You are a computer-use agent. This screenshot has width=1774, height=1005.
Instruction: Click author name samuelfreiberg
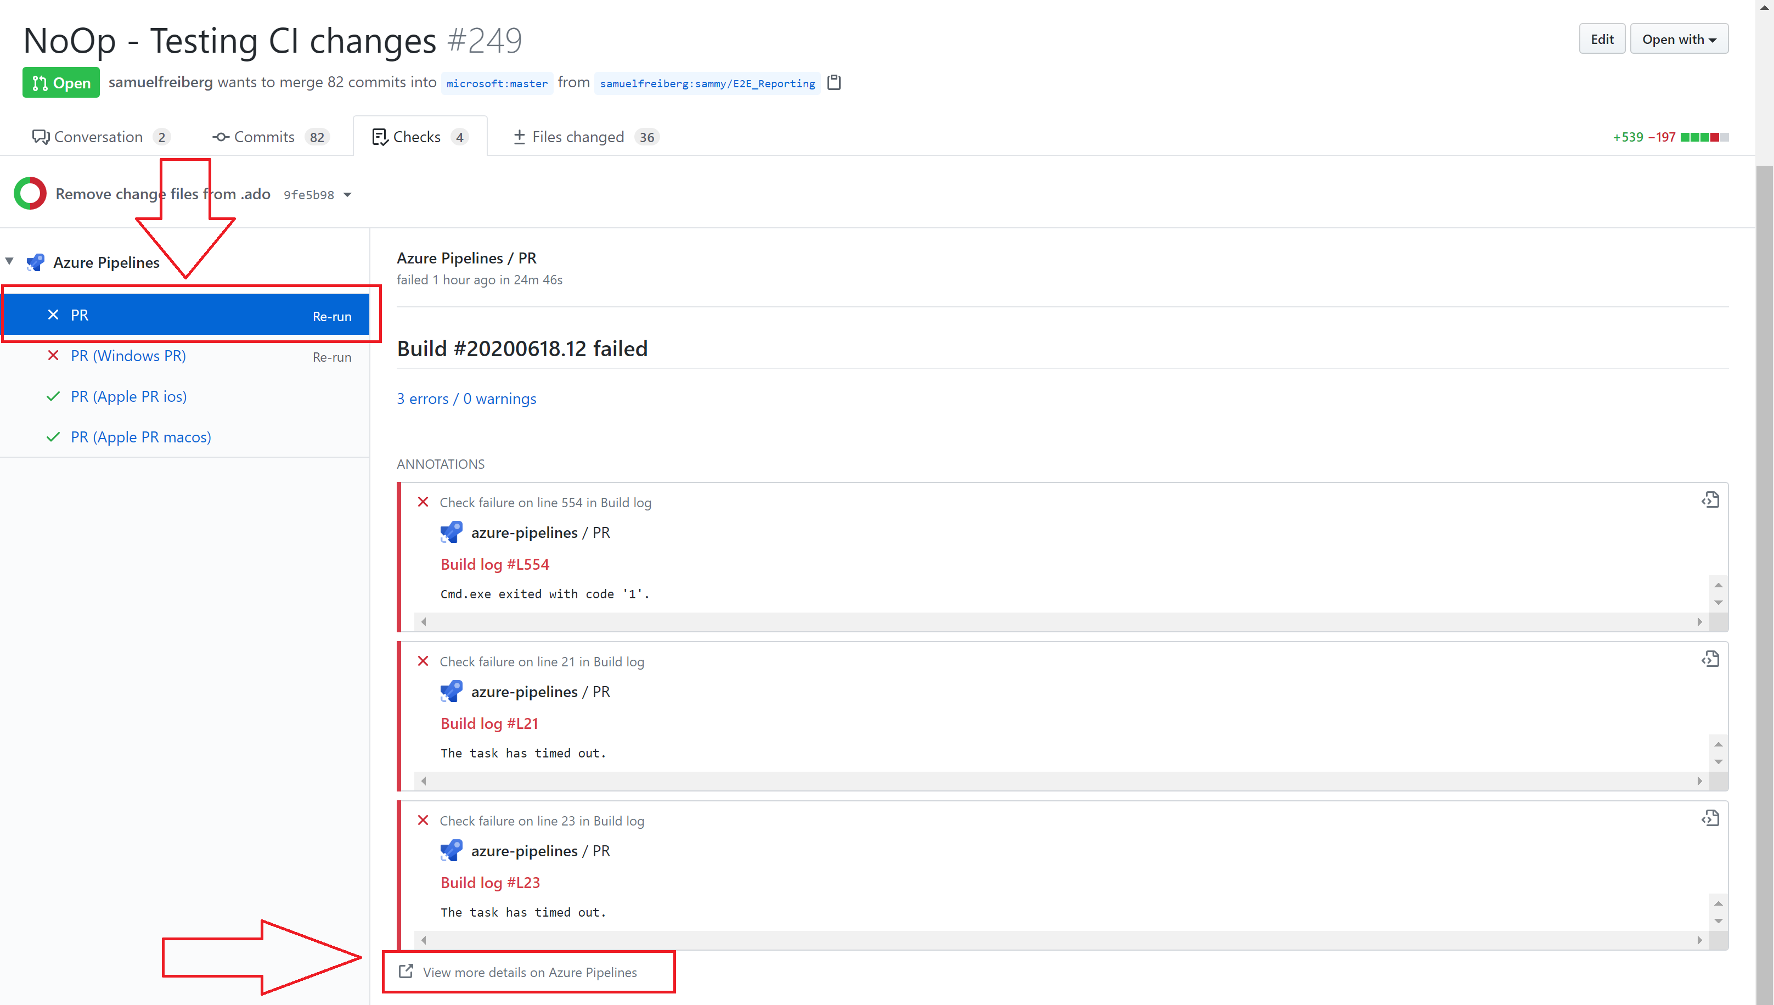(161, 82)
